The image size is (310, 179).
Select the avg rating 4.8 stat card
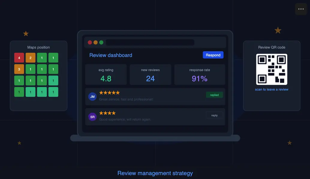[x=105, y=74]
